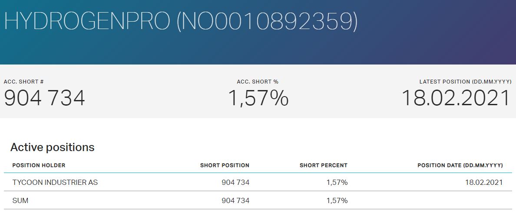The image size is (516, 213).
Task: Click the ACC. SHORT # label
Action: click(23, 82)
